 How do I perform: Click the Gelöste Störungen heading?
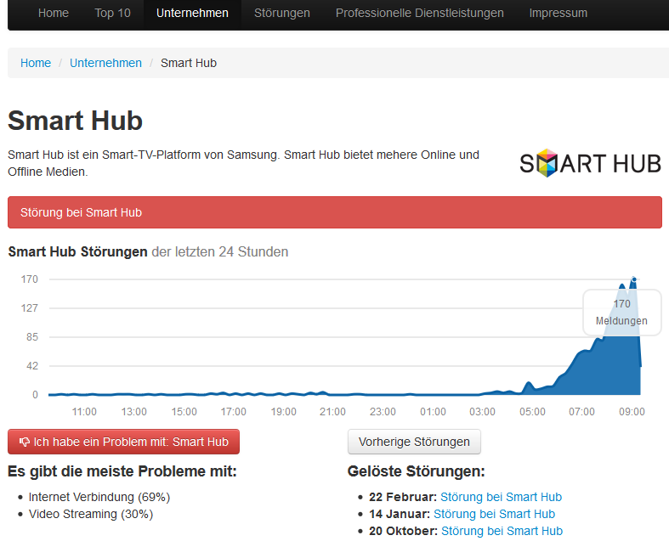(x=417, y=471)
